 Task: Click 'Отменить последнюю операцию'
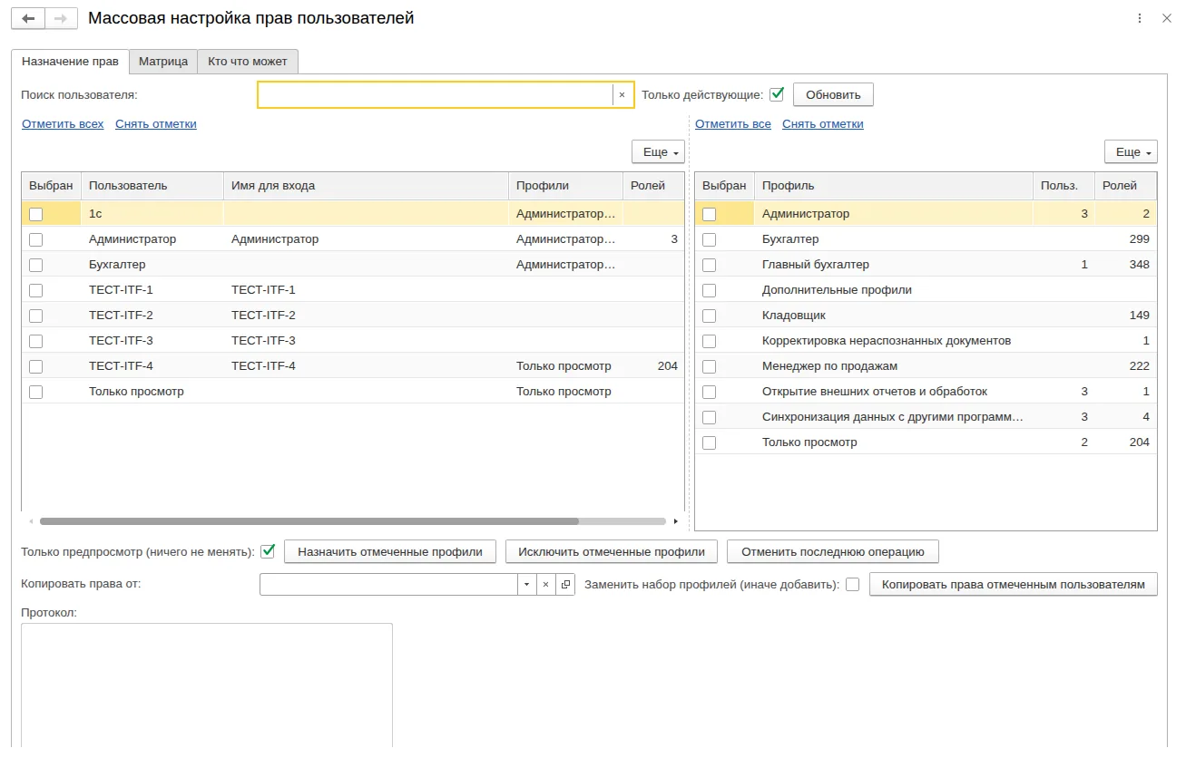pos(832,551)
